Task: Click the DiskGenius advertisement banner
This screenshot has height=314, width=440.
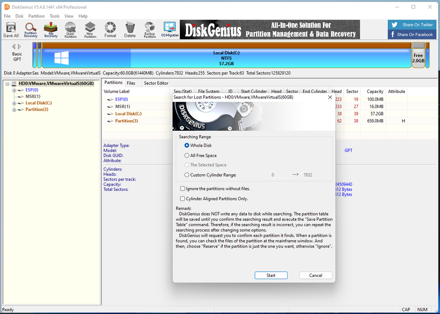Action: coord(269,29)
